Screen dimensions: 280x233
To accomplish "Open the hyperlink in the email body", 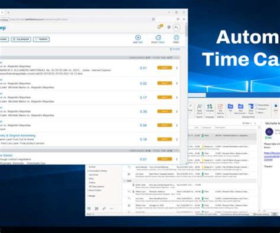I will pyautogui.click(x=272, y=156).
